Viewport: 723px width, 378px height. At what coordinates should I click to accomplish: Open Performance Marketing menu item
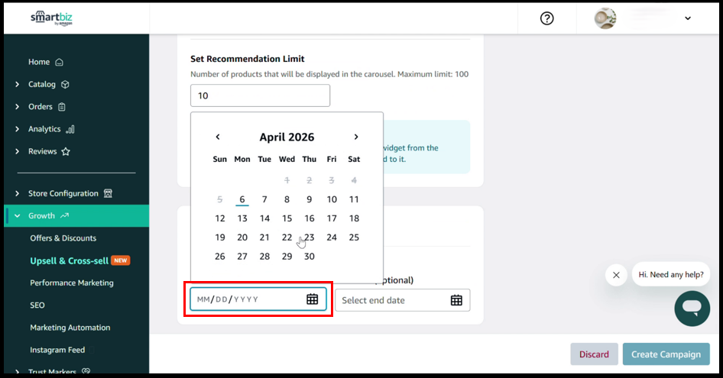(x=72, y=283)
